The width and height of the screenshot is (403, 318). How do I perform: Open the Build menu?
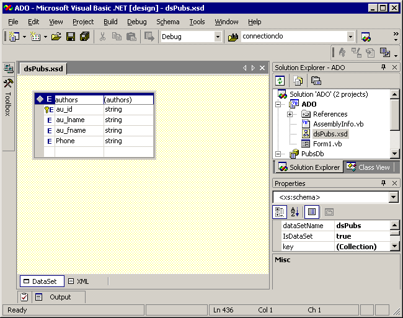[x=110, y=22]
